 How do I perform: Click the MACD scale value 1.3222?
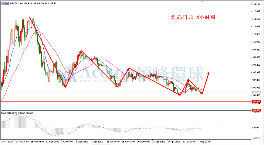click(x=256, y=112)
